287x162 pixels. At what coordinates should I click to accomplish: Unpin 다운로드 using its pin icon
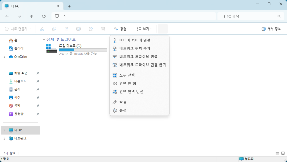click(x=38, y=81)
